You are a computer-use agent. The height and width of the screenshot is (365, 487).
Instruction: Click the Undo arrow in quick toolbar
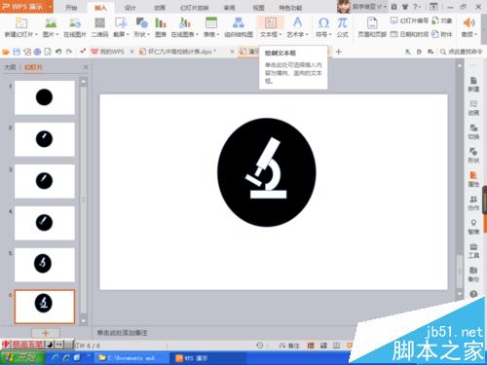click(58, 52)
